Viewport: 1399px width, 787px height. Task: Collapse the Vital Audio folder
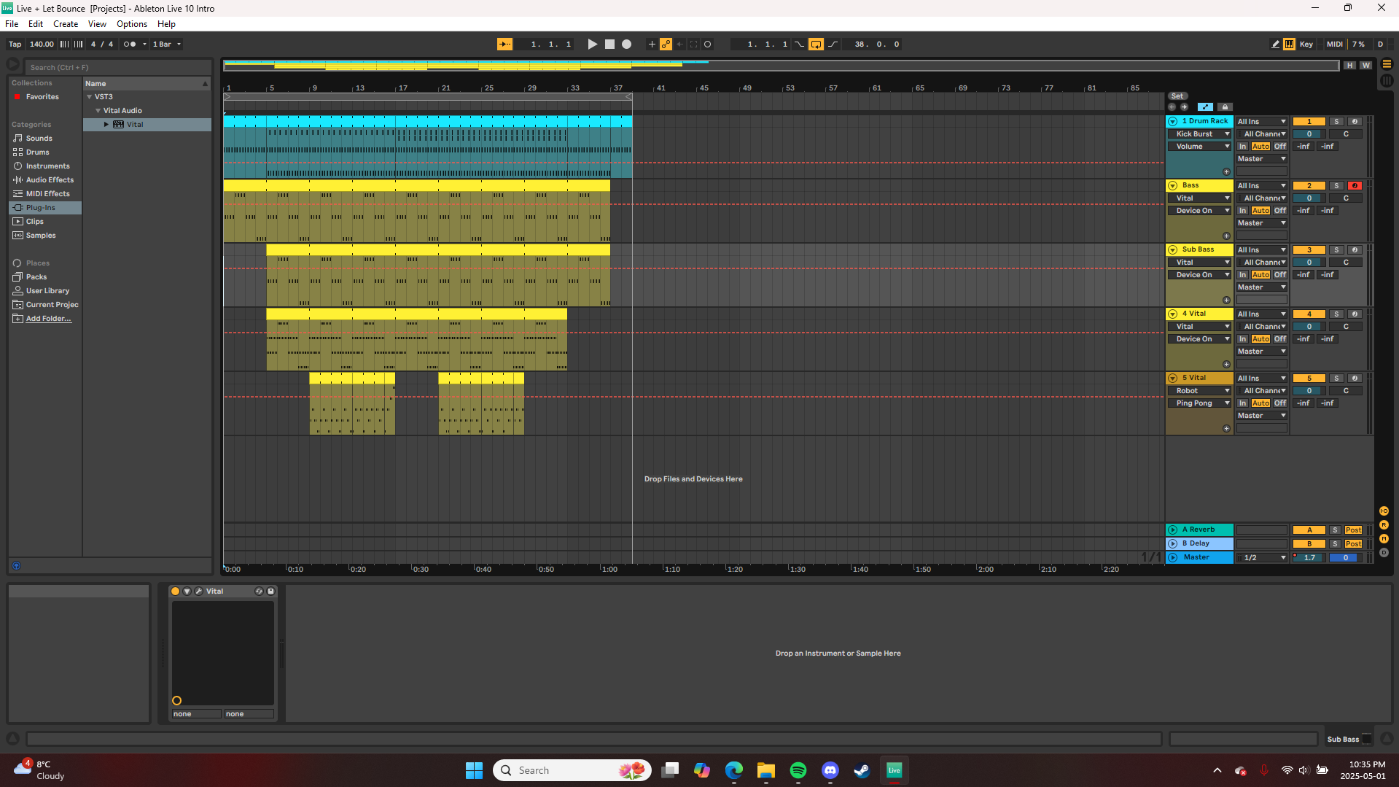pyautogui.click(x=98, y=111)
